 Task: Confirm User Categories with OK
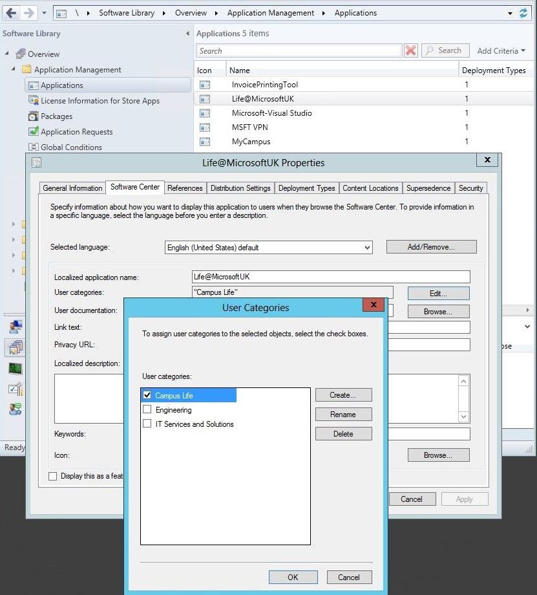(293, 577)
